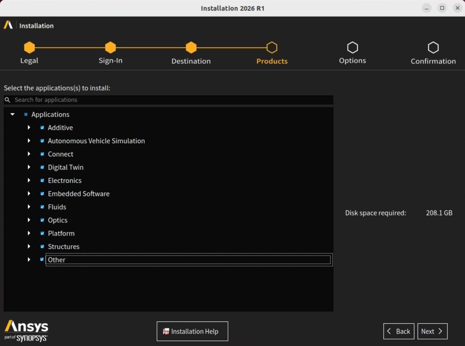Click the Confirmation step hexagon icon
Image resolution: width=465 pixels, height=346 pixels.
(x=433, y=47)
